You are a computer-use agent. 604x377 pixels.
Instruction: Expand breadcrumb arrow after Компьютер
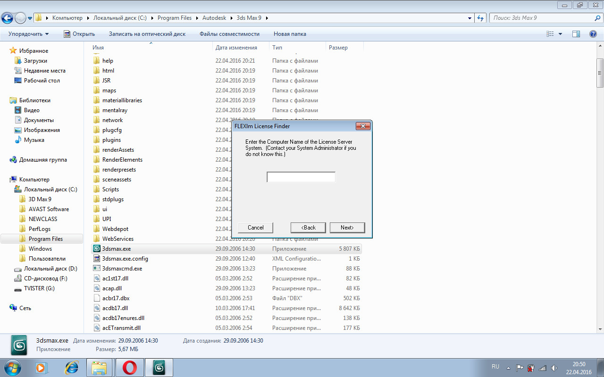[88, 18]
